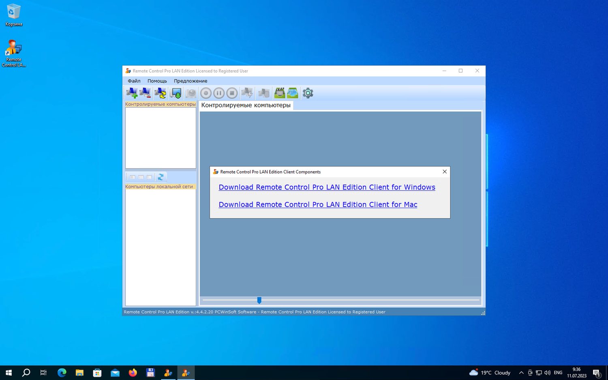This screenshot has width=608, height=380.
Task: Open File Explorer from the taskbar
Action: click(79, 373)
